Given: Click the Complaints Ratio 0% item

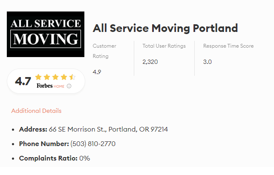Looking at the screenshot, I should pyautogui.click(x=55, y=158).
